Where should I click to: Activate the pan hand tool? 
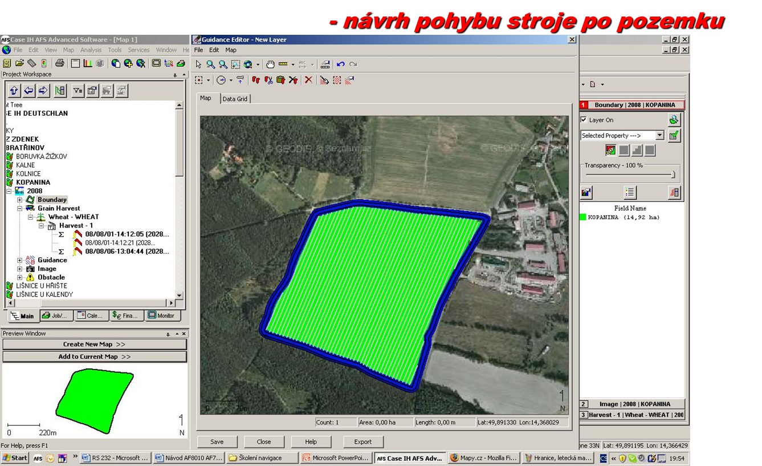coord(270,64)
